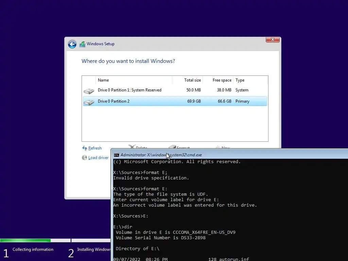Click the 'Directory of E:\' line
Image resolution: width=348 pixels, height=261 pixels.
pyautogui.click(x=138, y=248)
